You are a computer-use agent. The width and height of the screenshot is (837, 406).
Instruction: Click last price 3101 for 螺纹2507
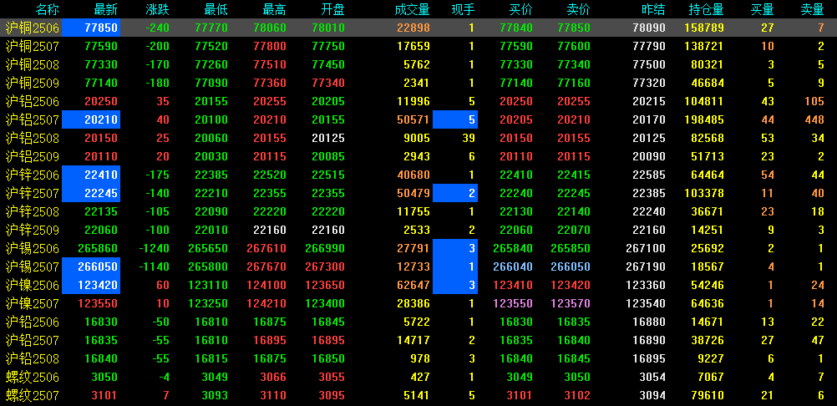tap(104, 396)
